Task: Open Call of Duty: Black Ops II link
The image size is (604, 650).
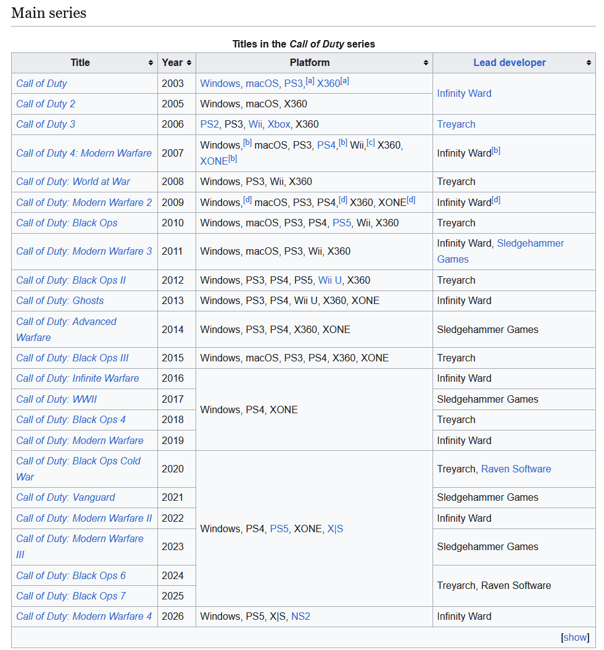Action: [x=71, y=280]
